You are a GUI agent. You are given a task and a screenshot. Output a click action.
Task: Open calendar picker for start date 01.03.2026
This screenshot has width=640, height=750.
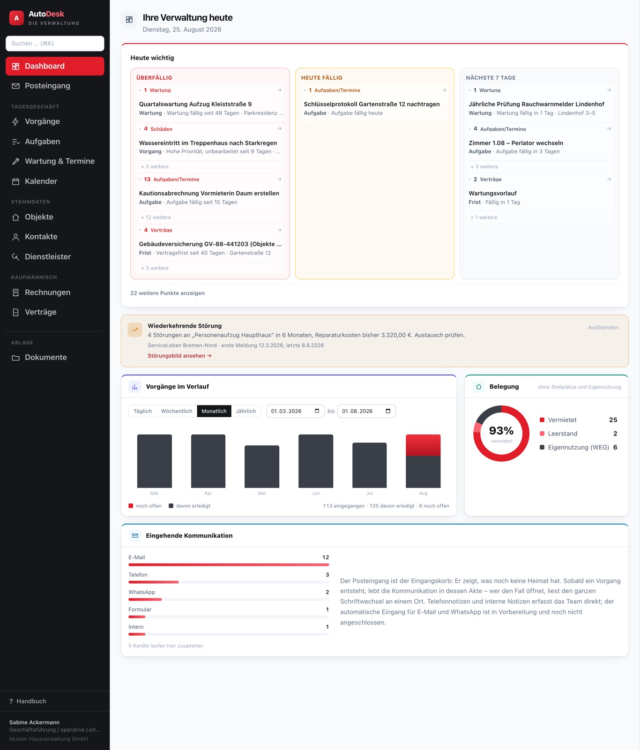coord(317,411)
